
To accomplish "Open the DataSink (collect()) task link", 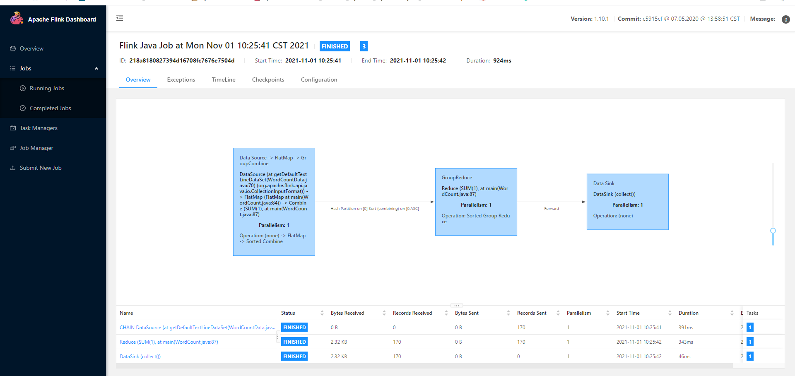I will click(140, 357).
